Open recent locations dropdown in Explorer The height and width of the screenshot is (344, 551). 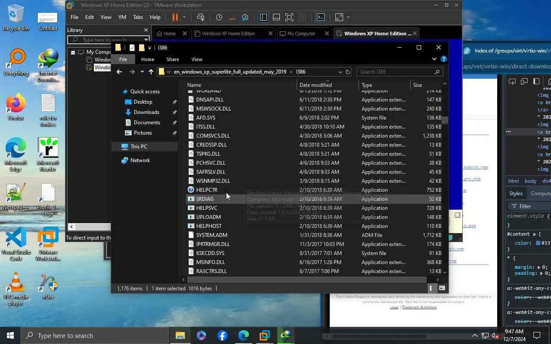tap(142, 72)
